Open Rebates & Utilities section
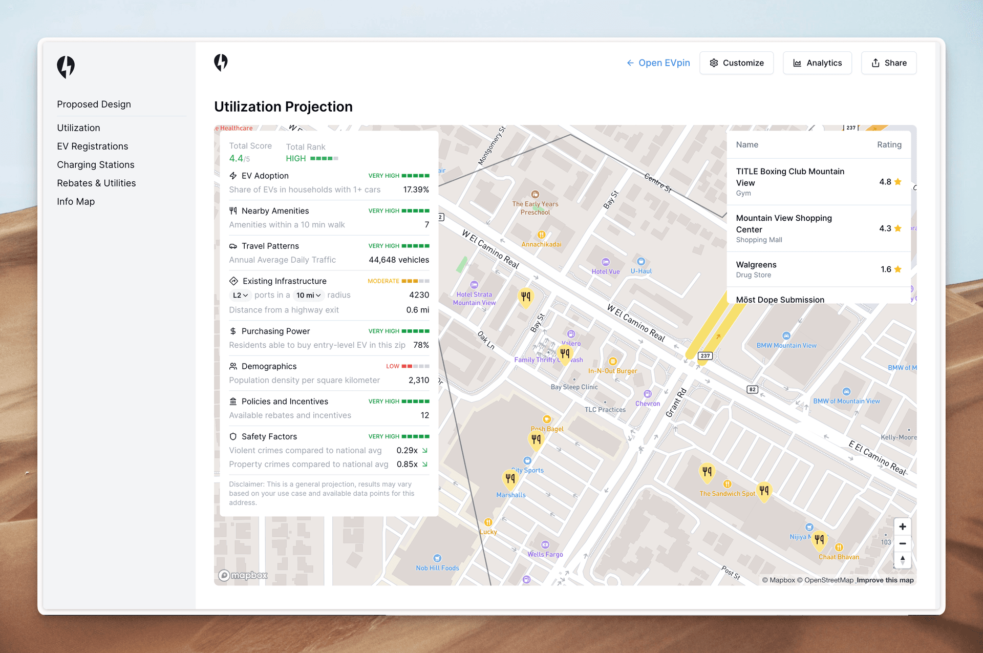The height and width of the screenshot is (653, 983). [96, 183]
